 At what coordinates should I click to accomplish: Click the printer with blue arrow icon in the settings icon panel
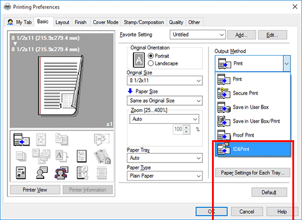pos(21,140)
